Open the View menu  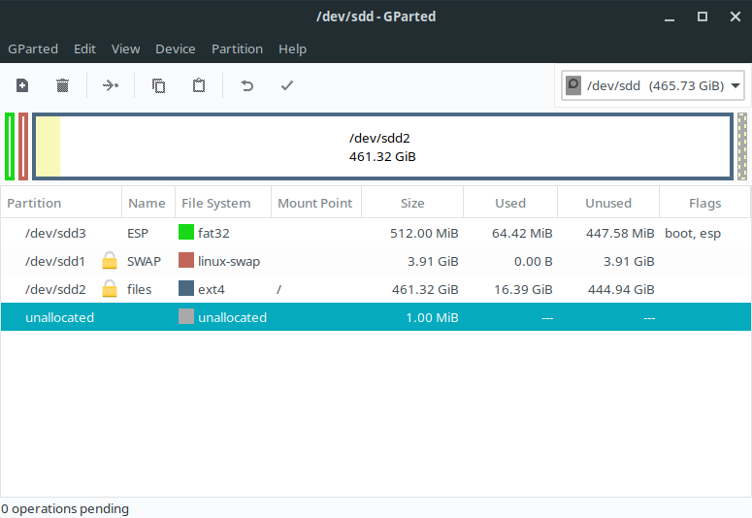[x=125, y=49]
